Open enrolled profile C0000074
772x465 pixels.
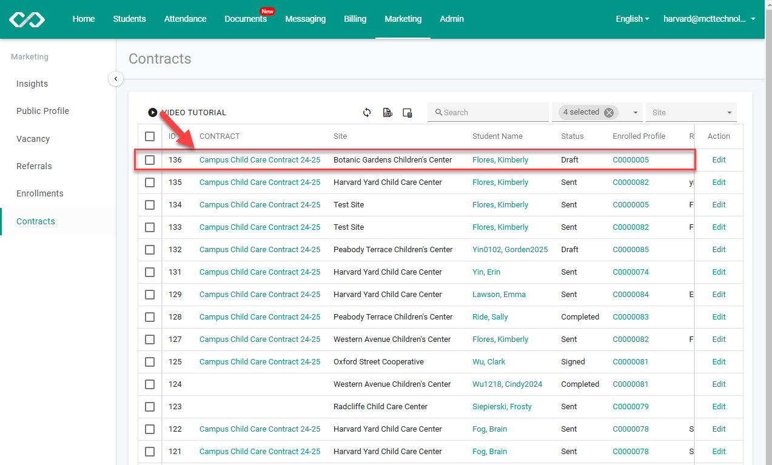631,272
